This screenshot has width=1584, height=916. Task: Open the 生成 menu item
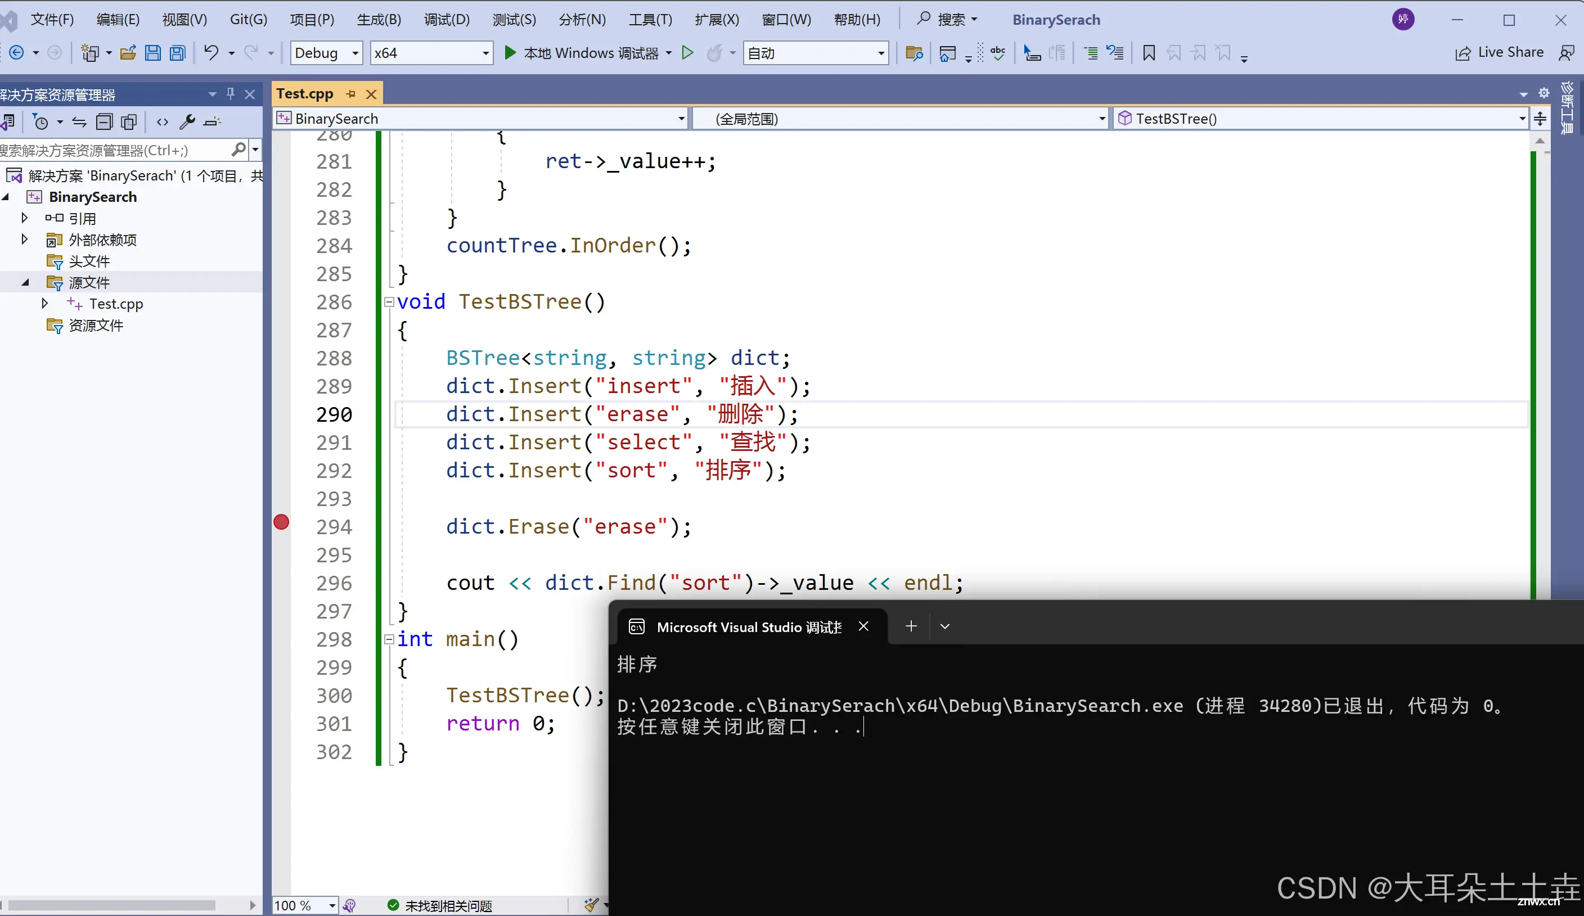point(377,19)
